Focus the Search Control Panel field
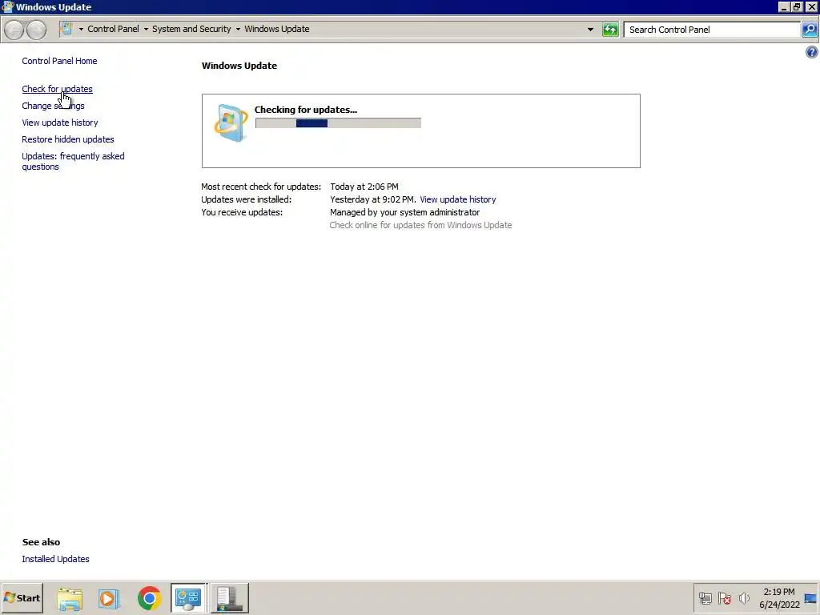The image size is (820, 615). click(712, 30)
